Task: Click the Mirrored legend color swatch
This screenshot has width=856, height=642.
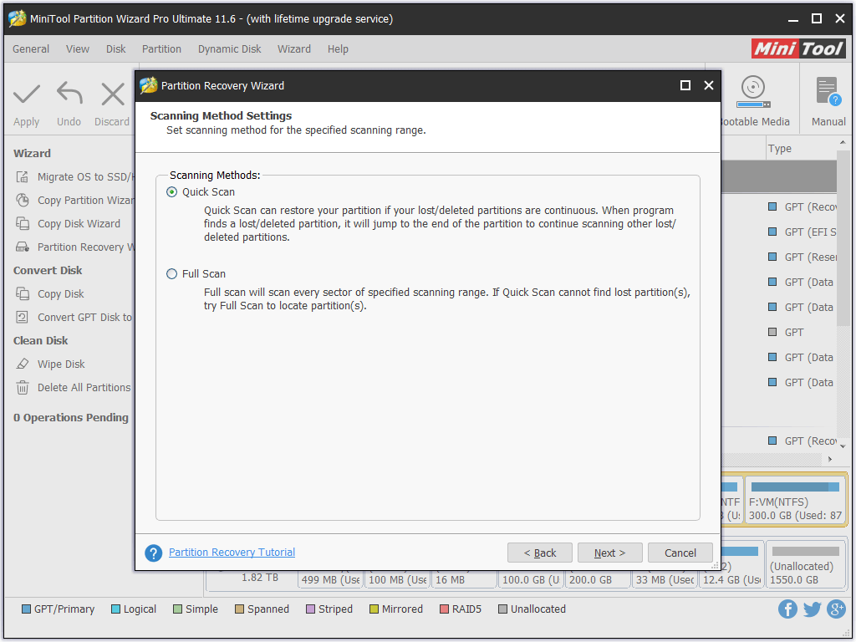Action: coord(374,609)
